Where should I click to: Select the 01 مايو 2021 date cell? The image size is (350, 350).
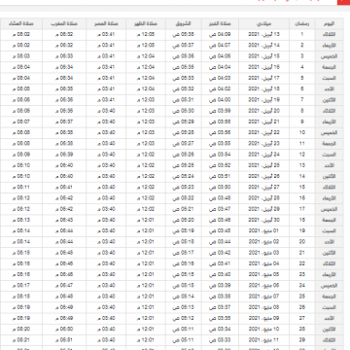tap(263, 230)
